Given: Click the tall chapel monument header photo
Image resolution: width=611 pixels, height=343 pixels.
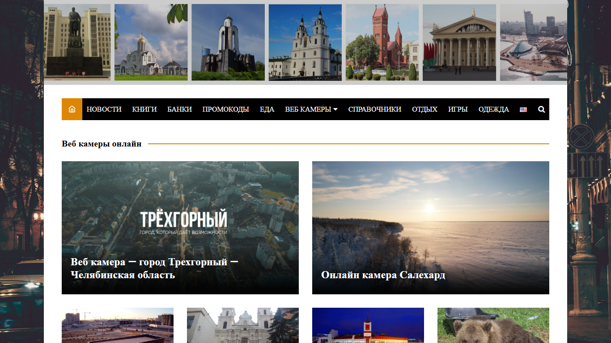Looking at the screenshot, I should pyautogui.click(x=228, y=42).
